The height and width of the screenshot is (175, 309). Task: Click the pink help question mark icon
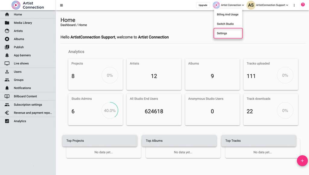click(x=303, y=5)
